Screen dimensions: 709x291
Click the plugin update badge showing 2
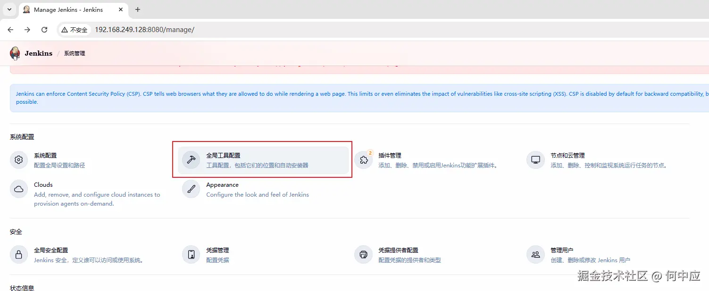370,153
